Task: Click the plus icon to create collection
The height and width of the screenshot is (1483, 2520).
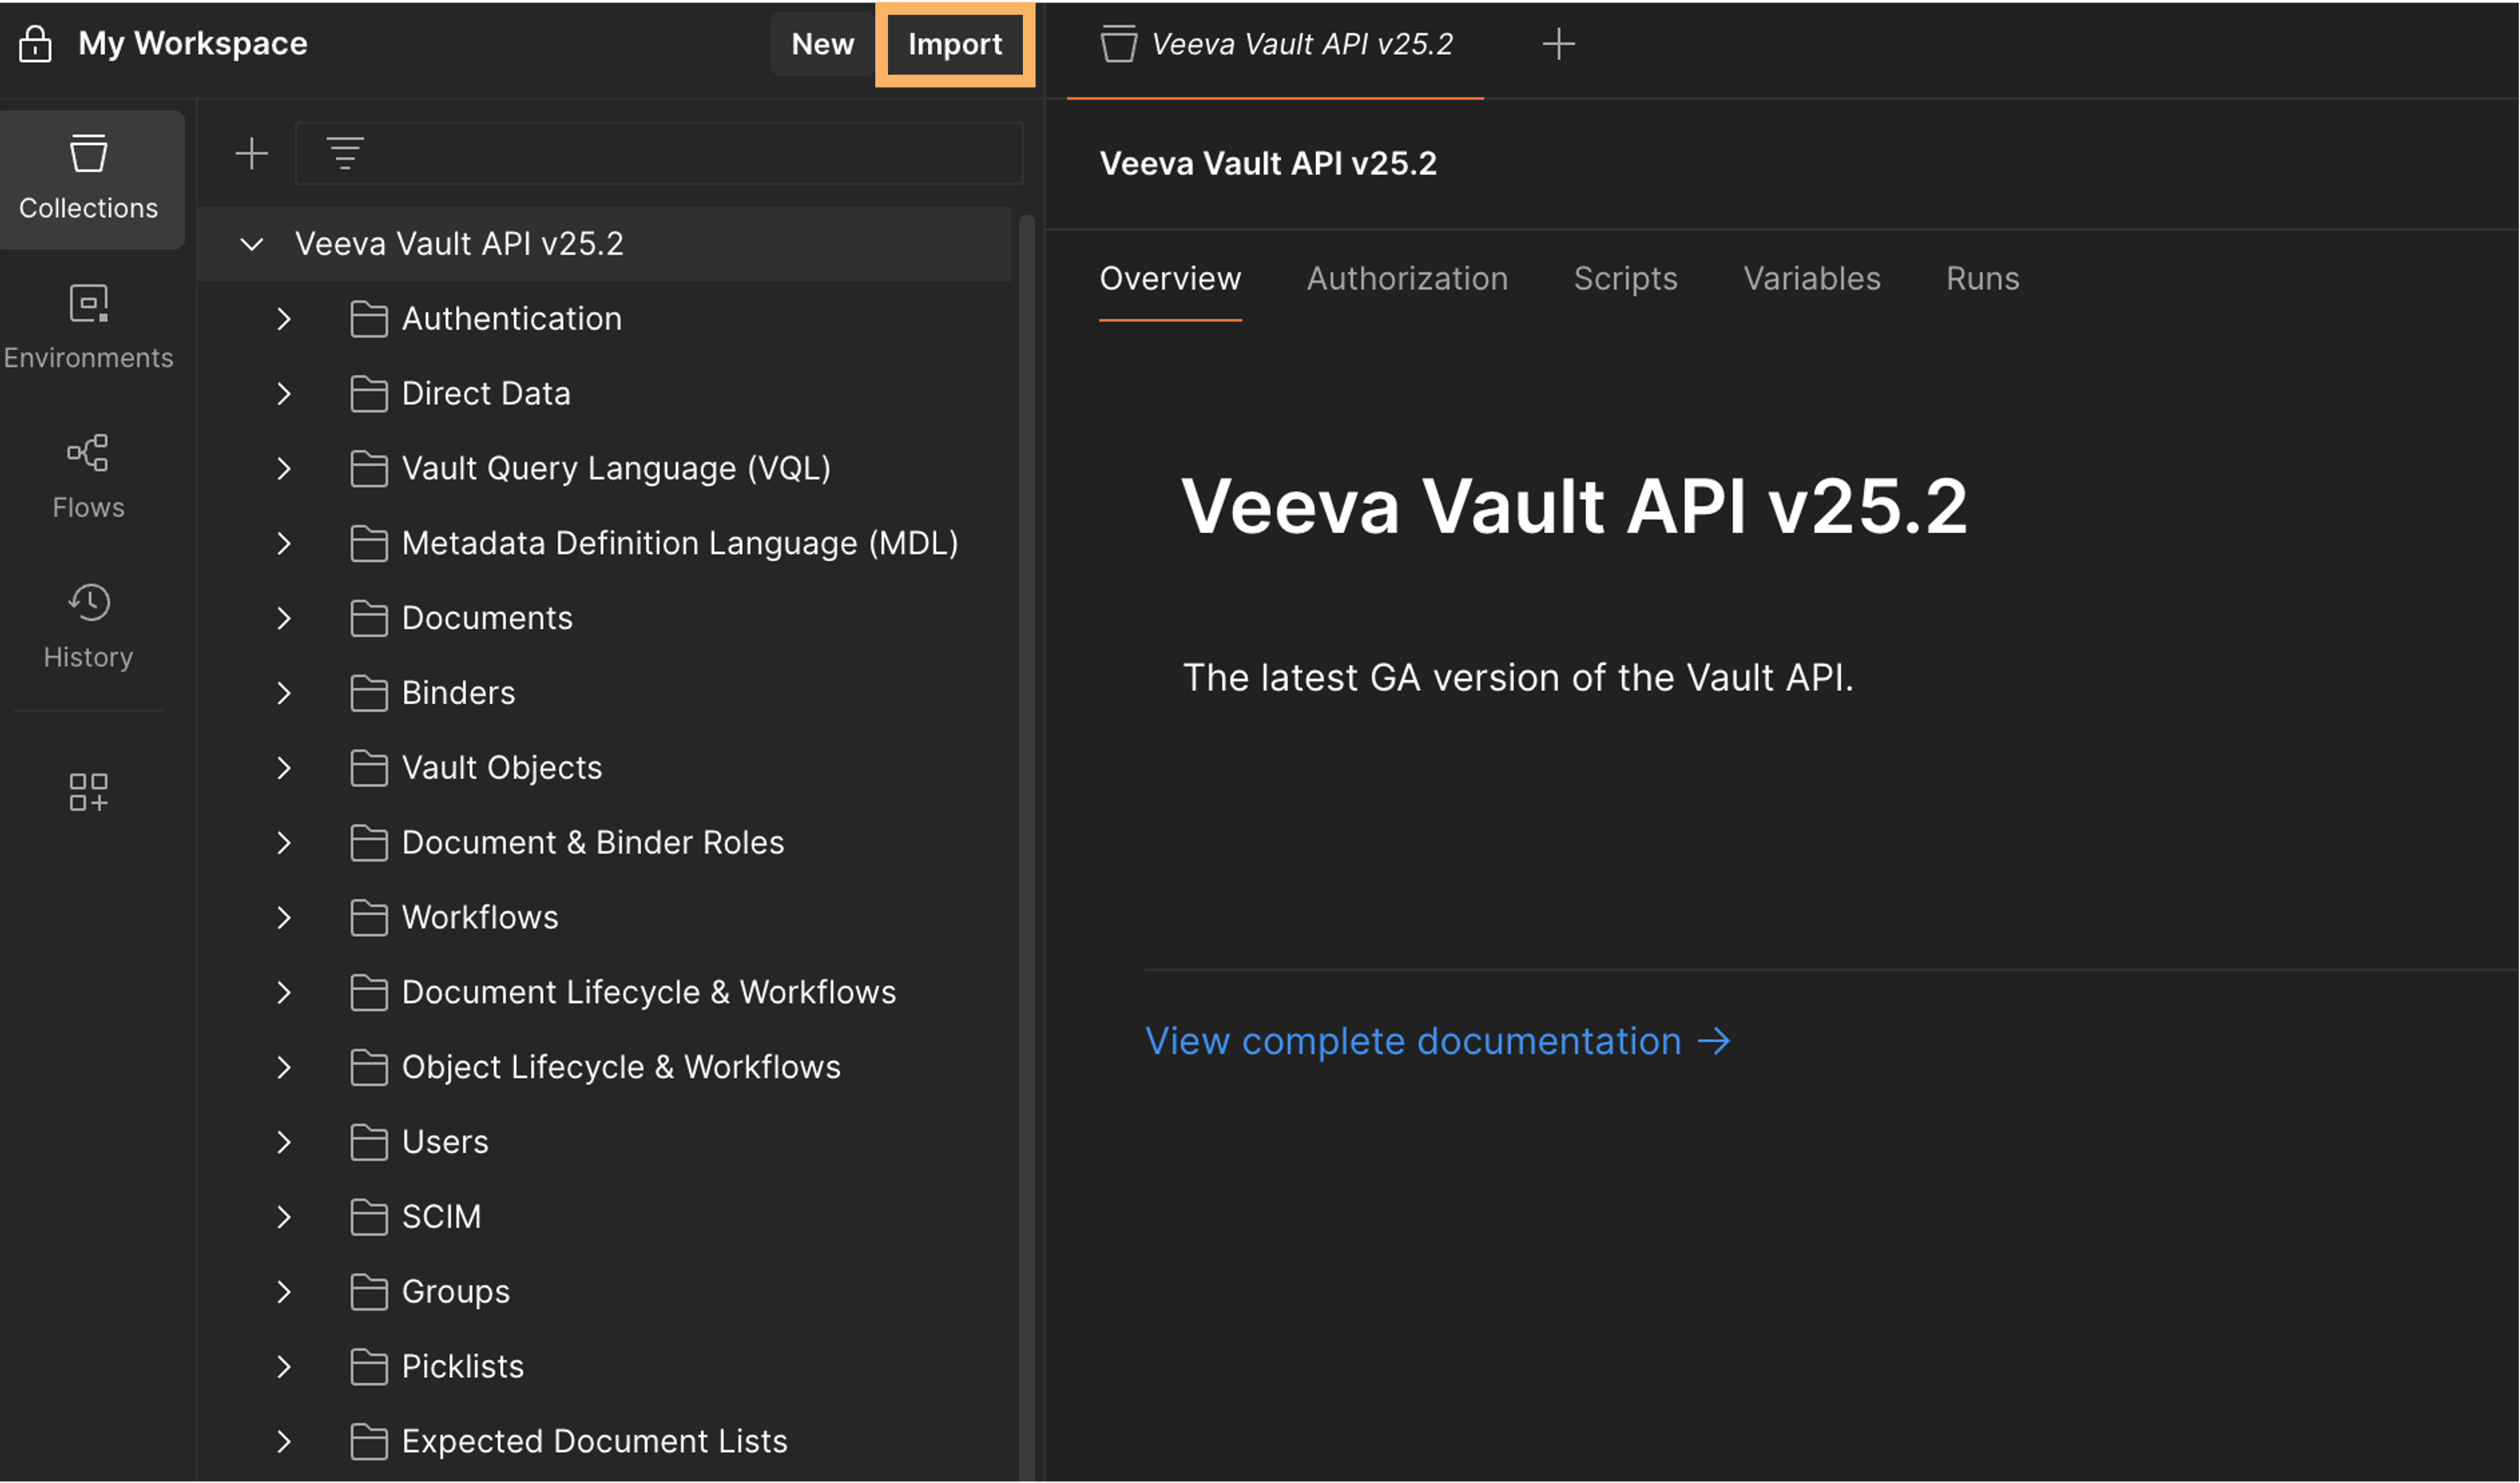Action: click(x=251, y=154)
